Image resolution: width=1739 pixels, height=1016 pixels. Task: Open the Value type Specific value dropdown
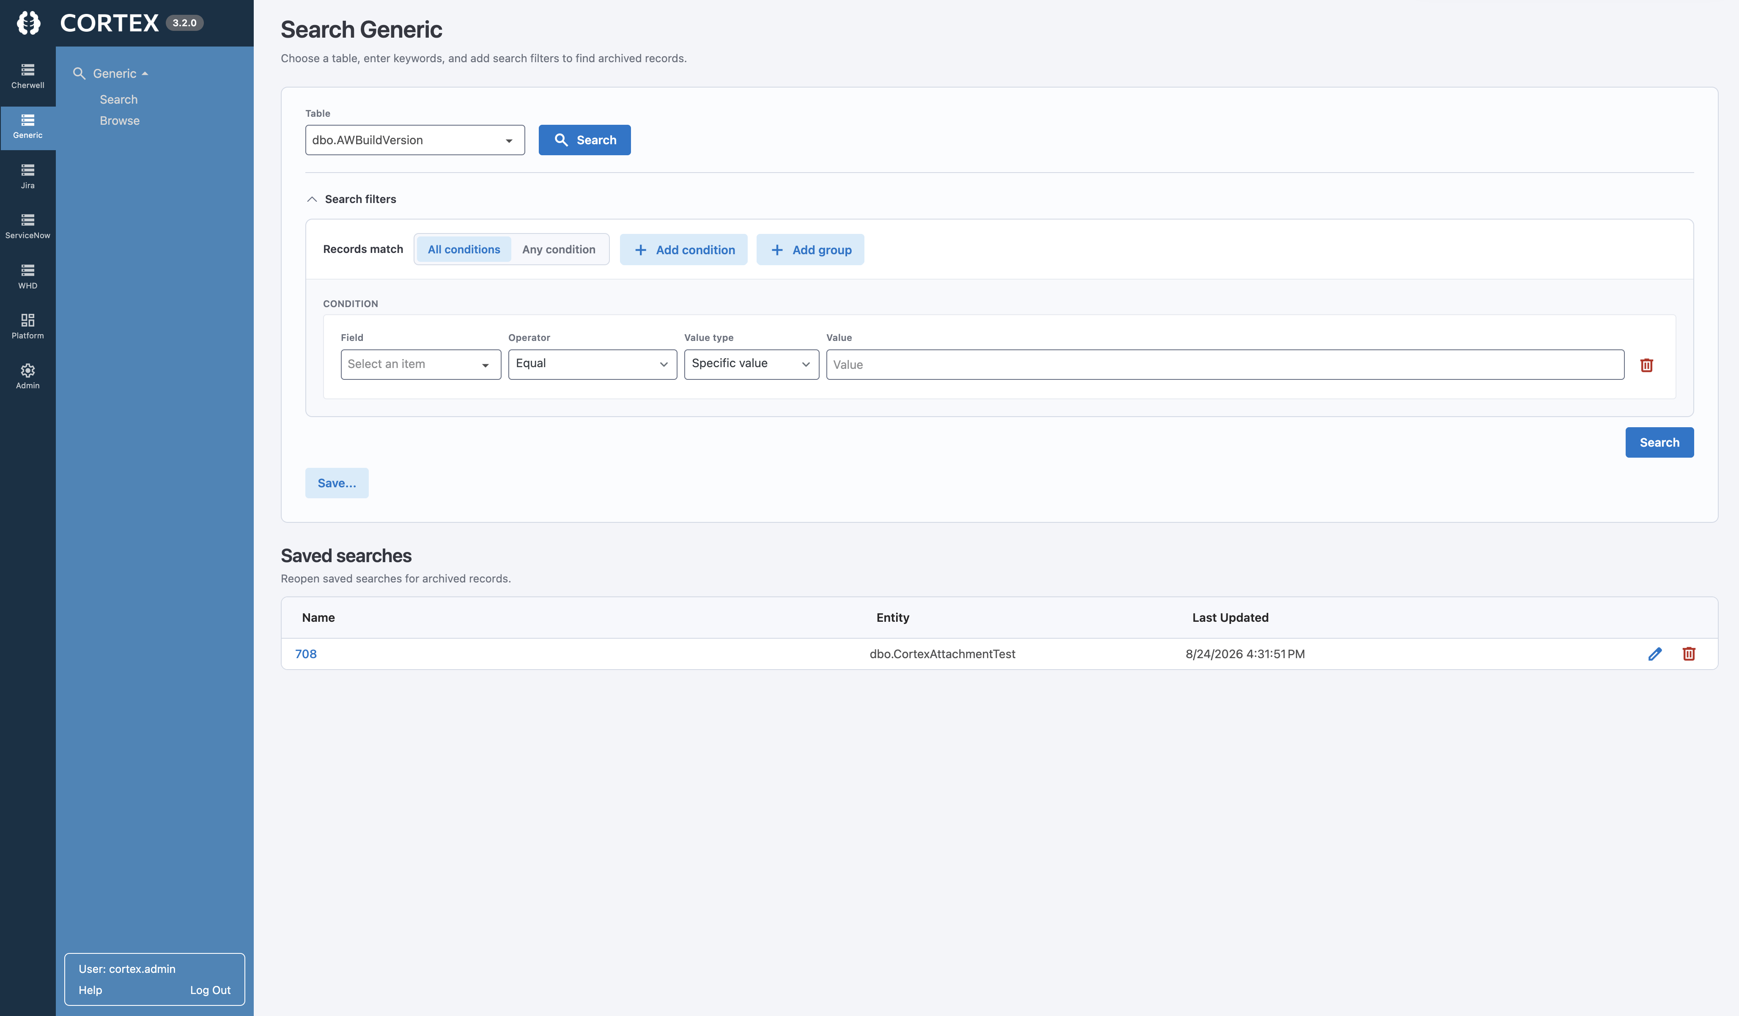[752, 365]
